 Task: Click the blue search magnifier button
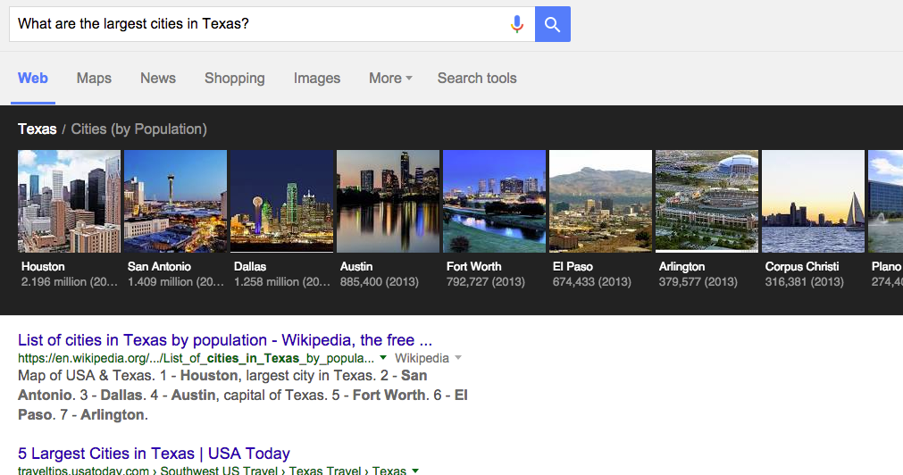[552, 24]
